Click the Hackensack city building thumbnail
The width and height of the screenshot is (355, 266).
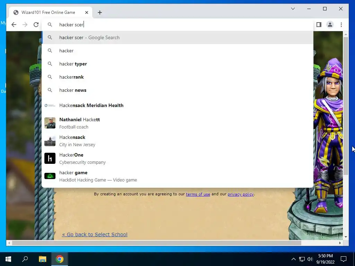tap(50, 141)
